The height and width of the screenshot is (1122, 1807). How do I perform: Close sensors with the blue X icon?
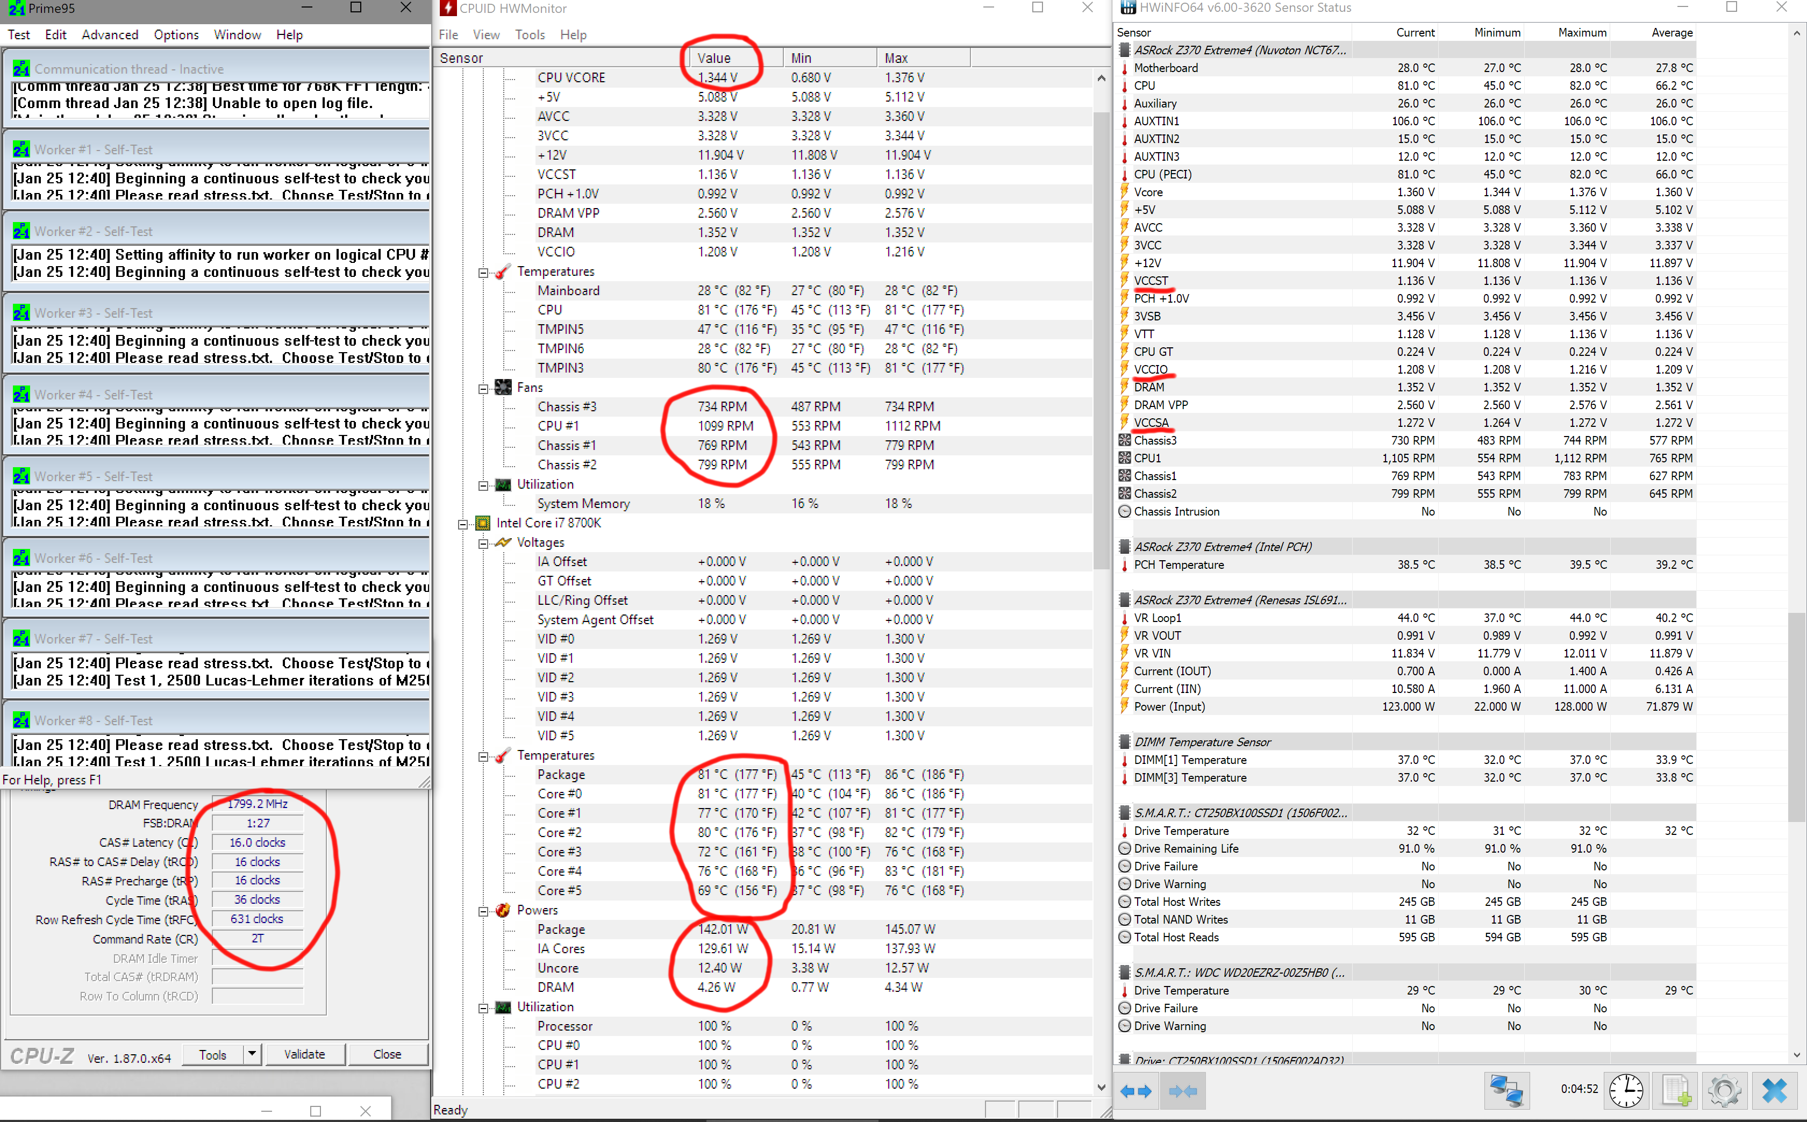pyautogui.click(x=1775, y=1090)
